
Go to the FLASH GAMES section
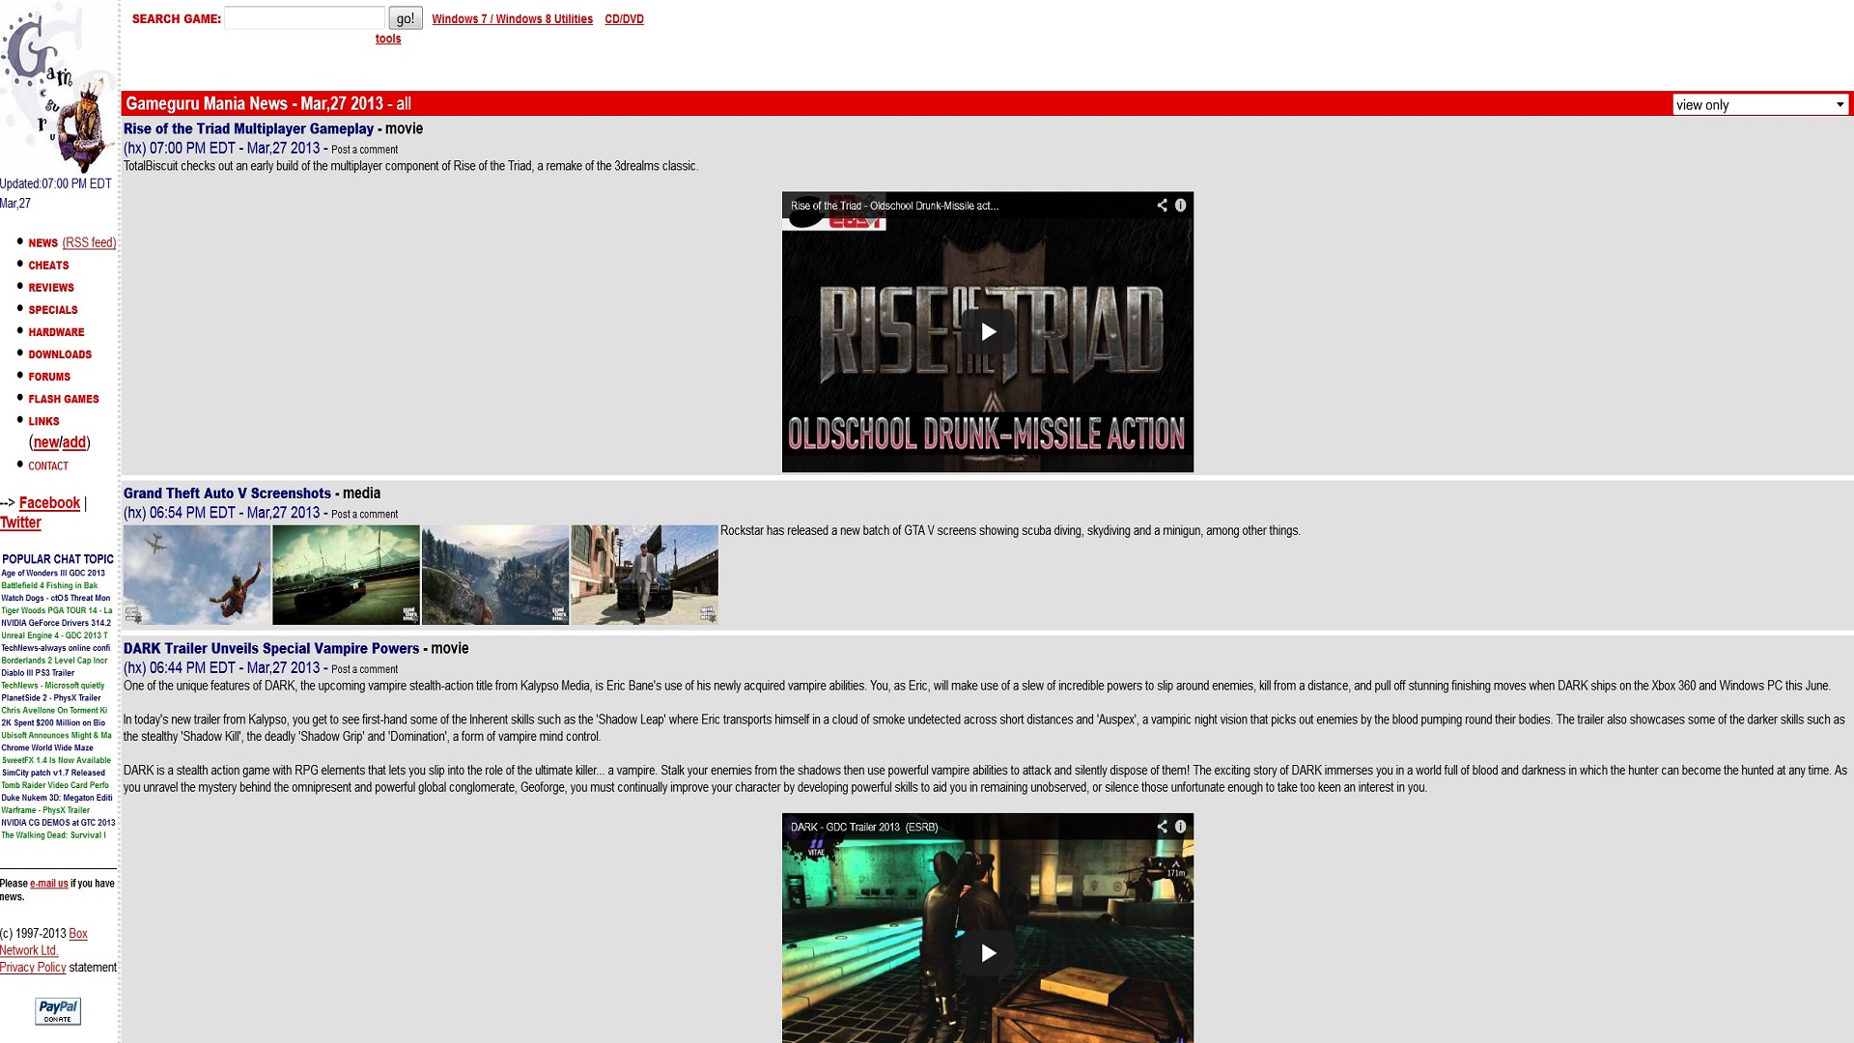pos(64,399)
